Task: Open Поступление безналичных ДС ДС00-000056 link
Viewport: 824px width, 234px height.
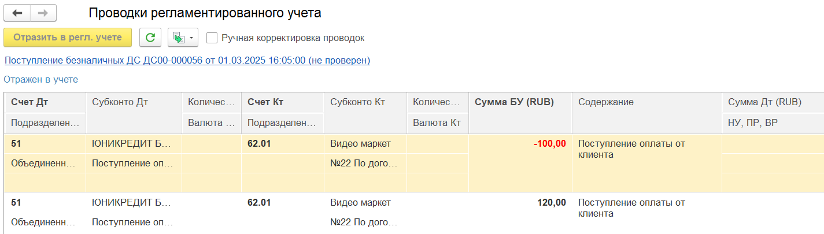Action: [187, 60]
